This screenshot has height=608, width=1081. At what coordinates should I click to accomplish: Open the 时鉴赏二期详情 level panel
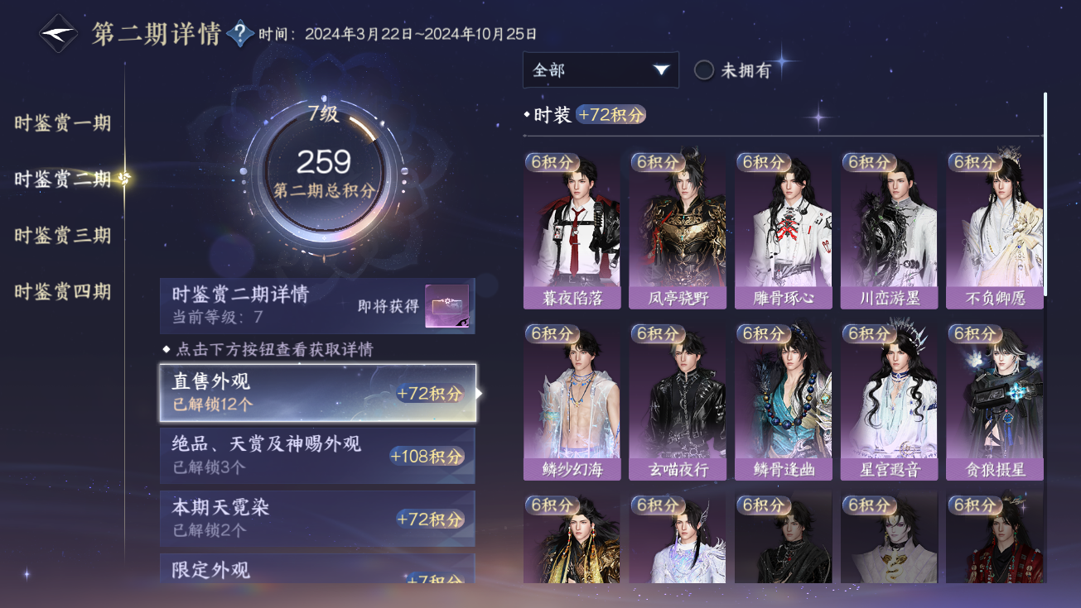point(317,306)
